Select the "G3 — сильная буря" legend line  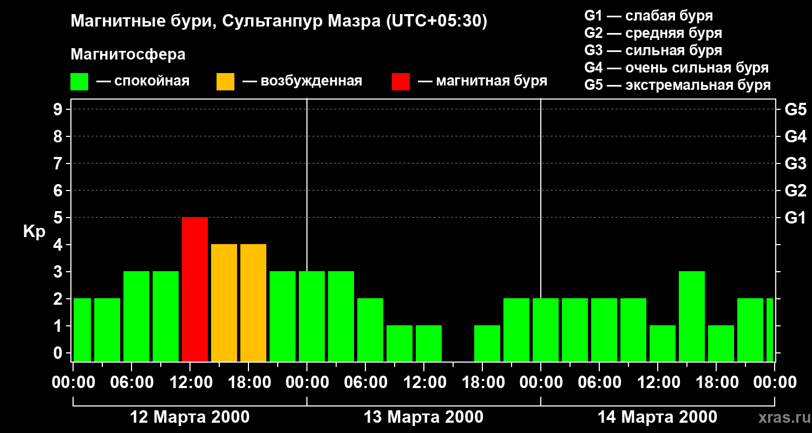653,50
